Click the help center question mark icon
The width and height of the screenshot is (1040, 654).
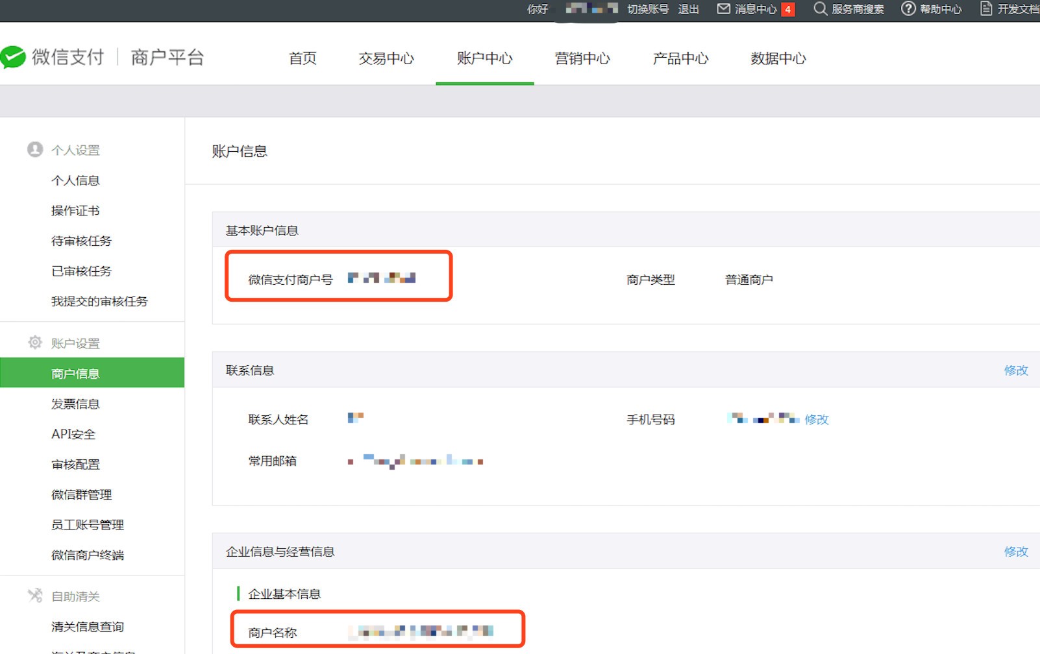point(908,8)
